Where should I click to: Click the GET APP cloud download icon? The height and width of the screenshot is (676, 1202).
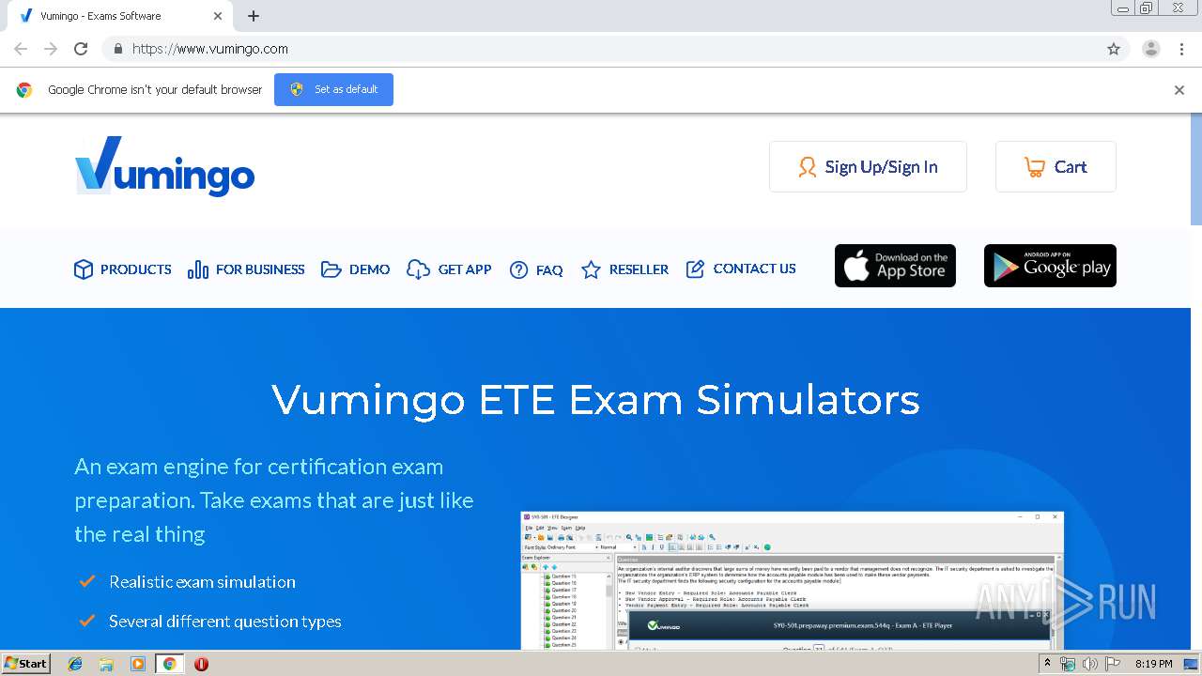tap(418, 269)
